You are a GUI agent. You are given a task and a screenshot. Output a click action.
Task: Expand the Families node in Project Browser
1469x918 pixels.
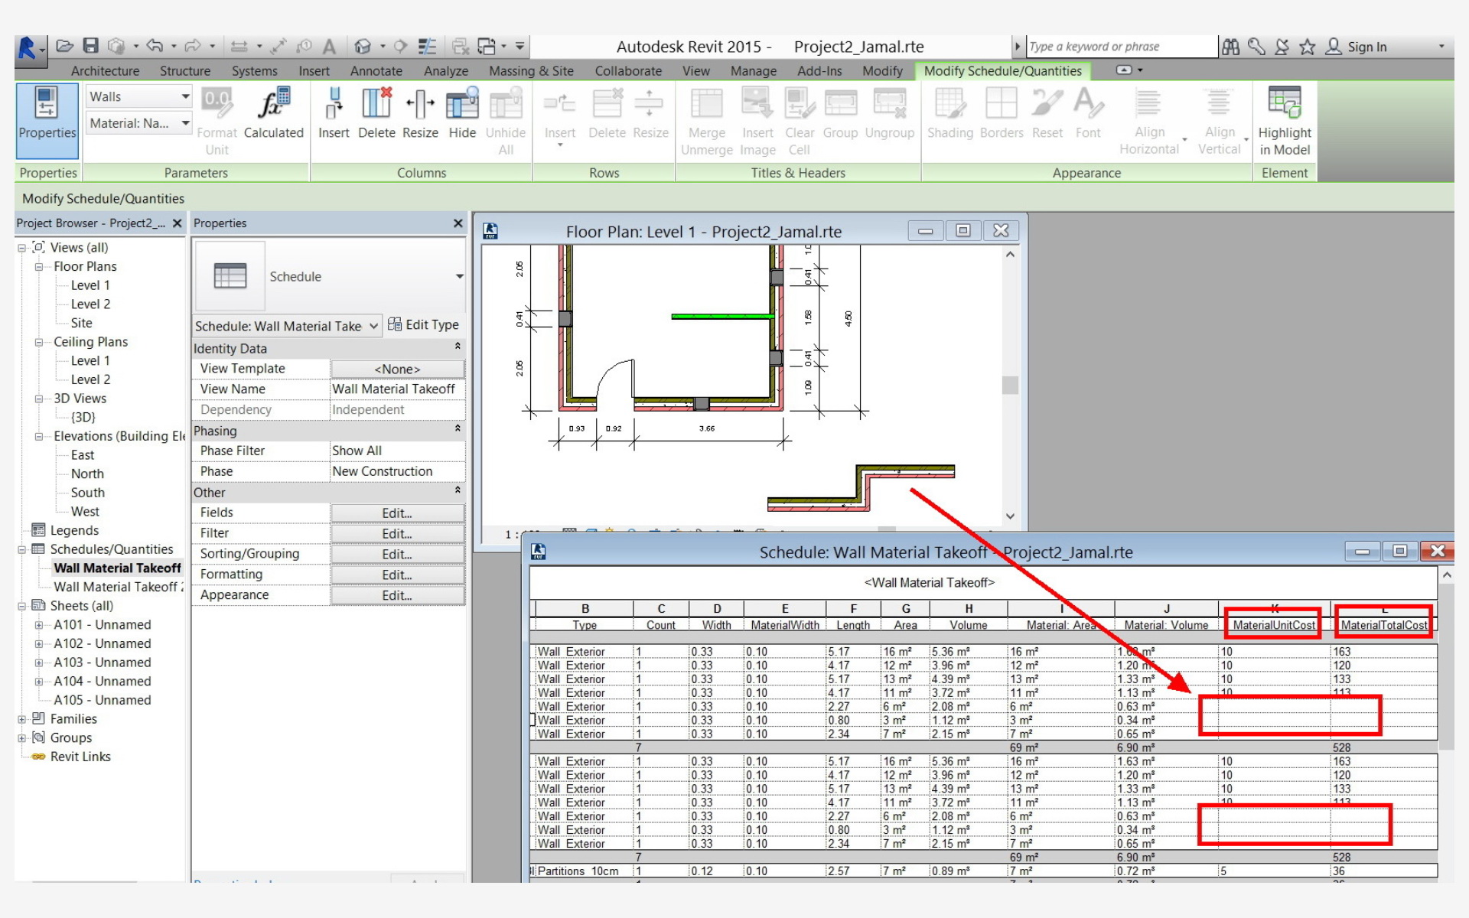(22, 718)
